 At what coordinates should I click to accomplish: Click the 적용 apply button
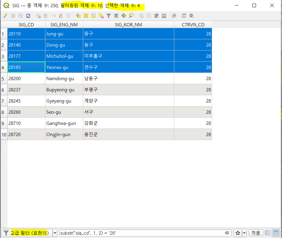point(256,233)
